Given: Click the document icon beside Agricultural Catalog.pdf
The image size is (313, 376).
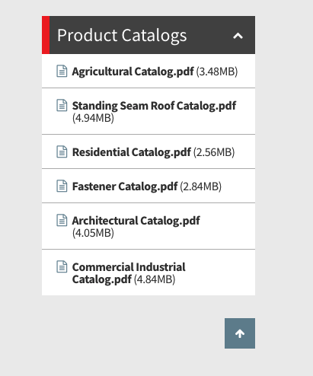Looking at the screenshot, I should point(62,71).
